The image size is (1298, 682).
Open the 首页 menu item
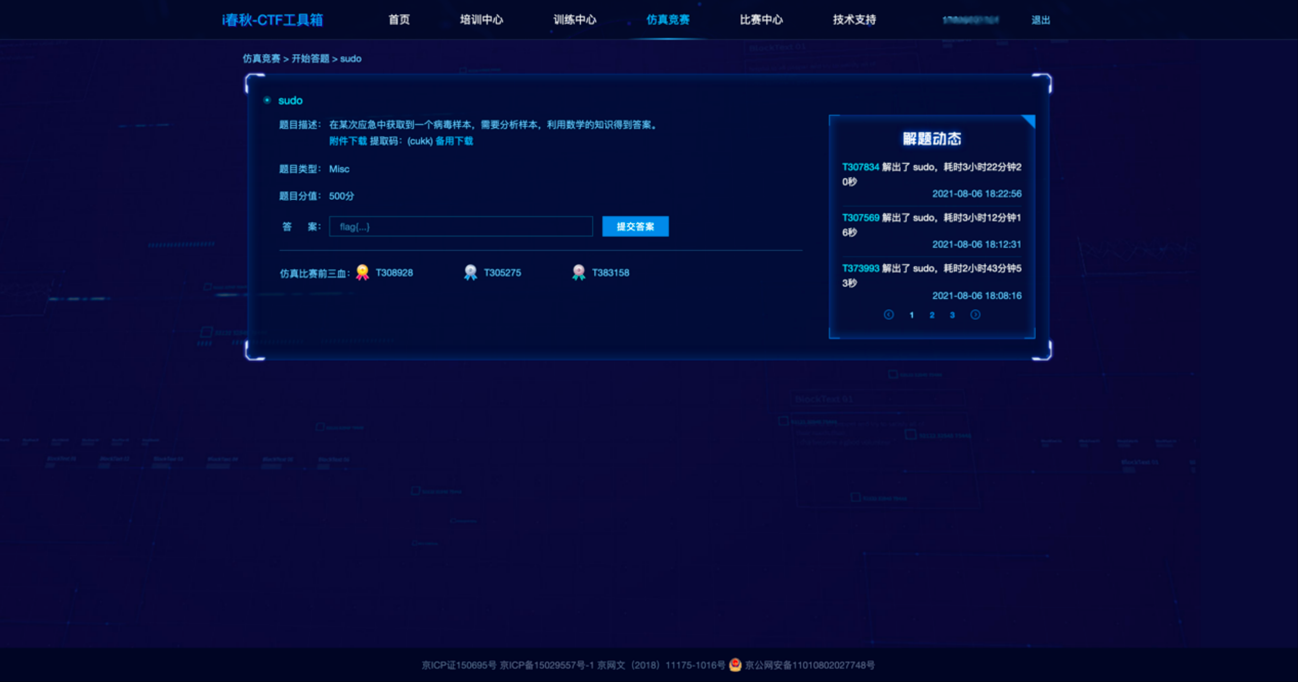tap(399, 20)
